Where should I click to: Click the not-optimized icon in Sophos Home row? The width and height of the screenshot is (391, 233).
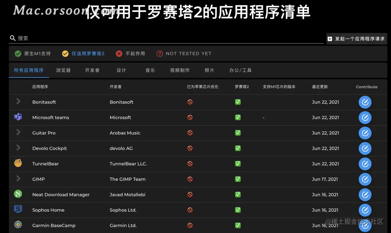pos(190,210)
